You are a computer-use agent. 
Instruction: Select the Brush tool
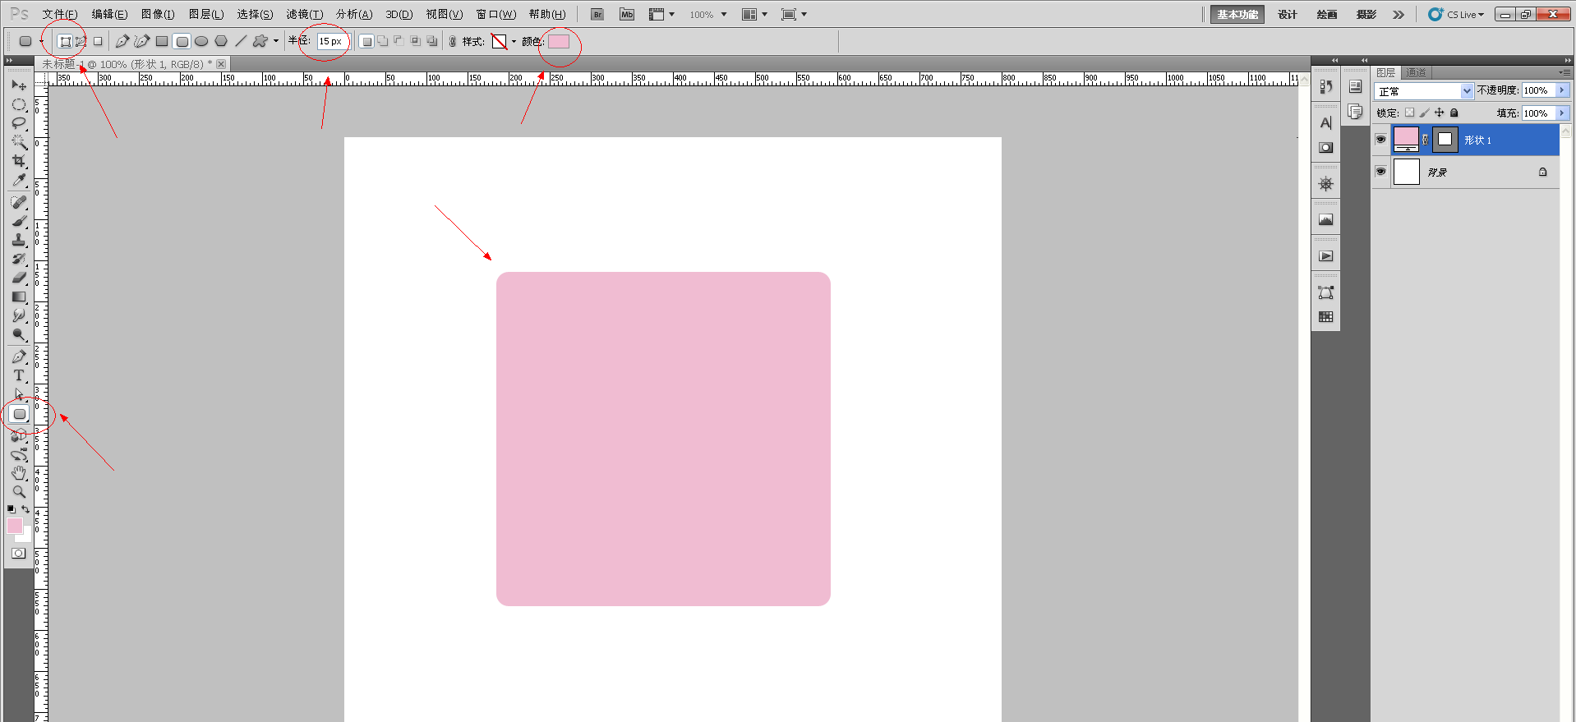19,221
